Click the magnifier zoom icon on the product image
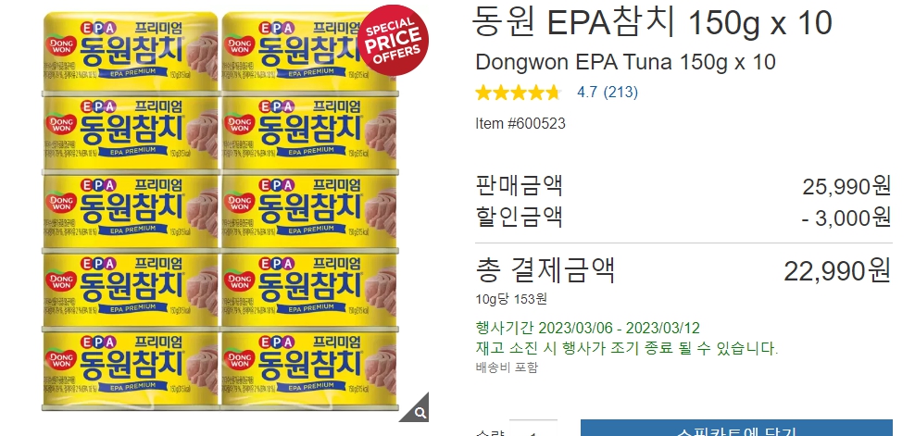 click(x=419, y=411)
